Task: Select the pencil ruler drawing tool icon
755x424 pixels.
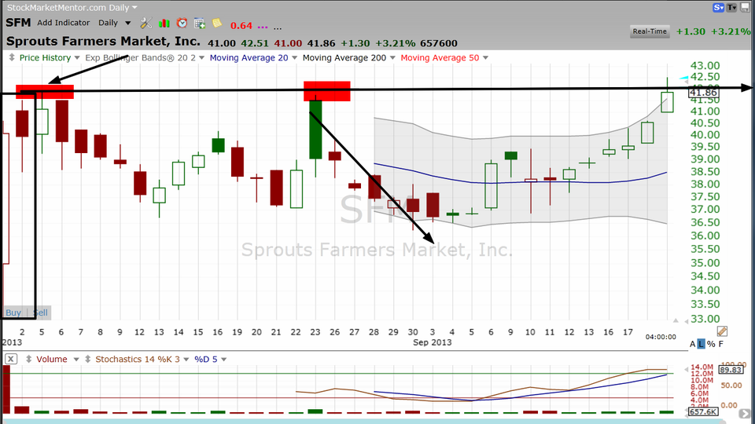Action: 722,331
